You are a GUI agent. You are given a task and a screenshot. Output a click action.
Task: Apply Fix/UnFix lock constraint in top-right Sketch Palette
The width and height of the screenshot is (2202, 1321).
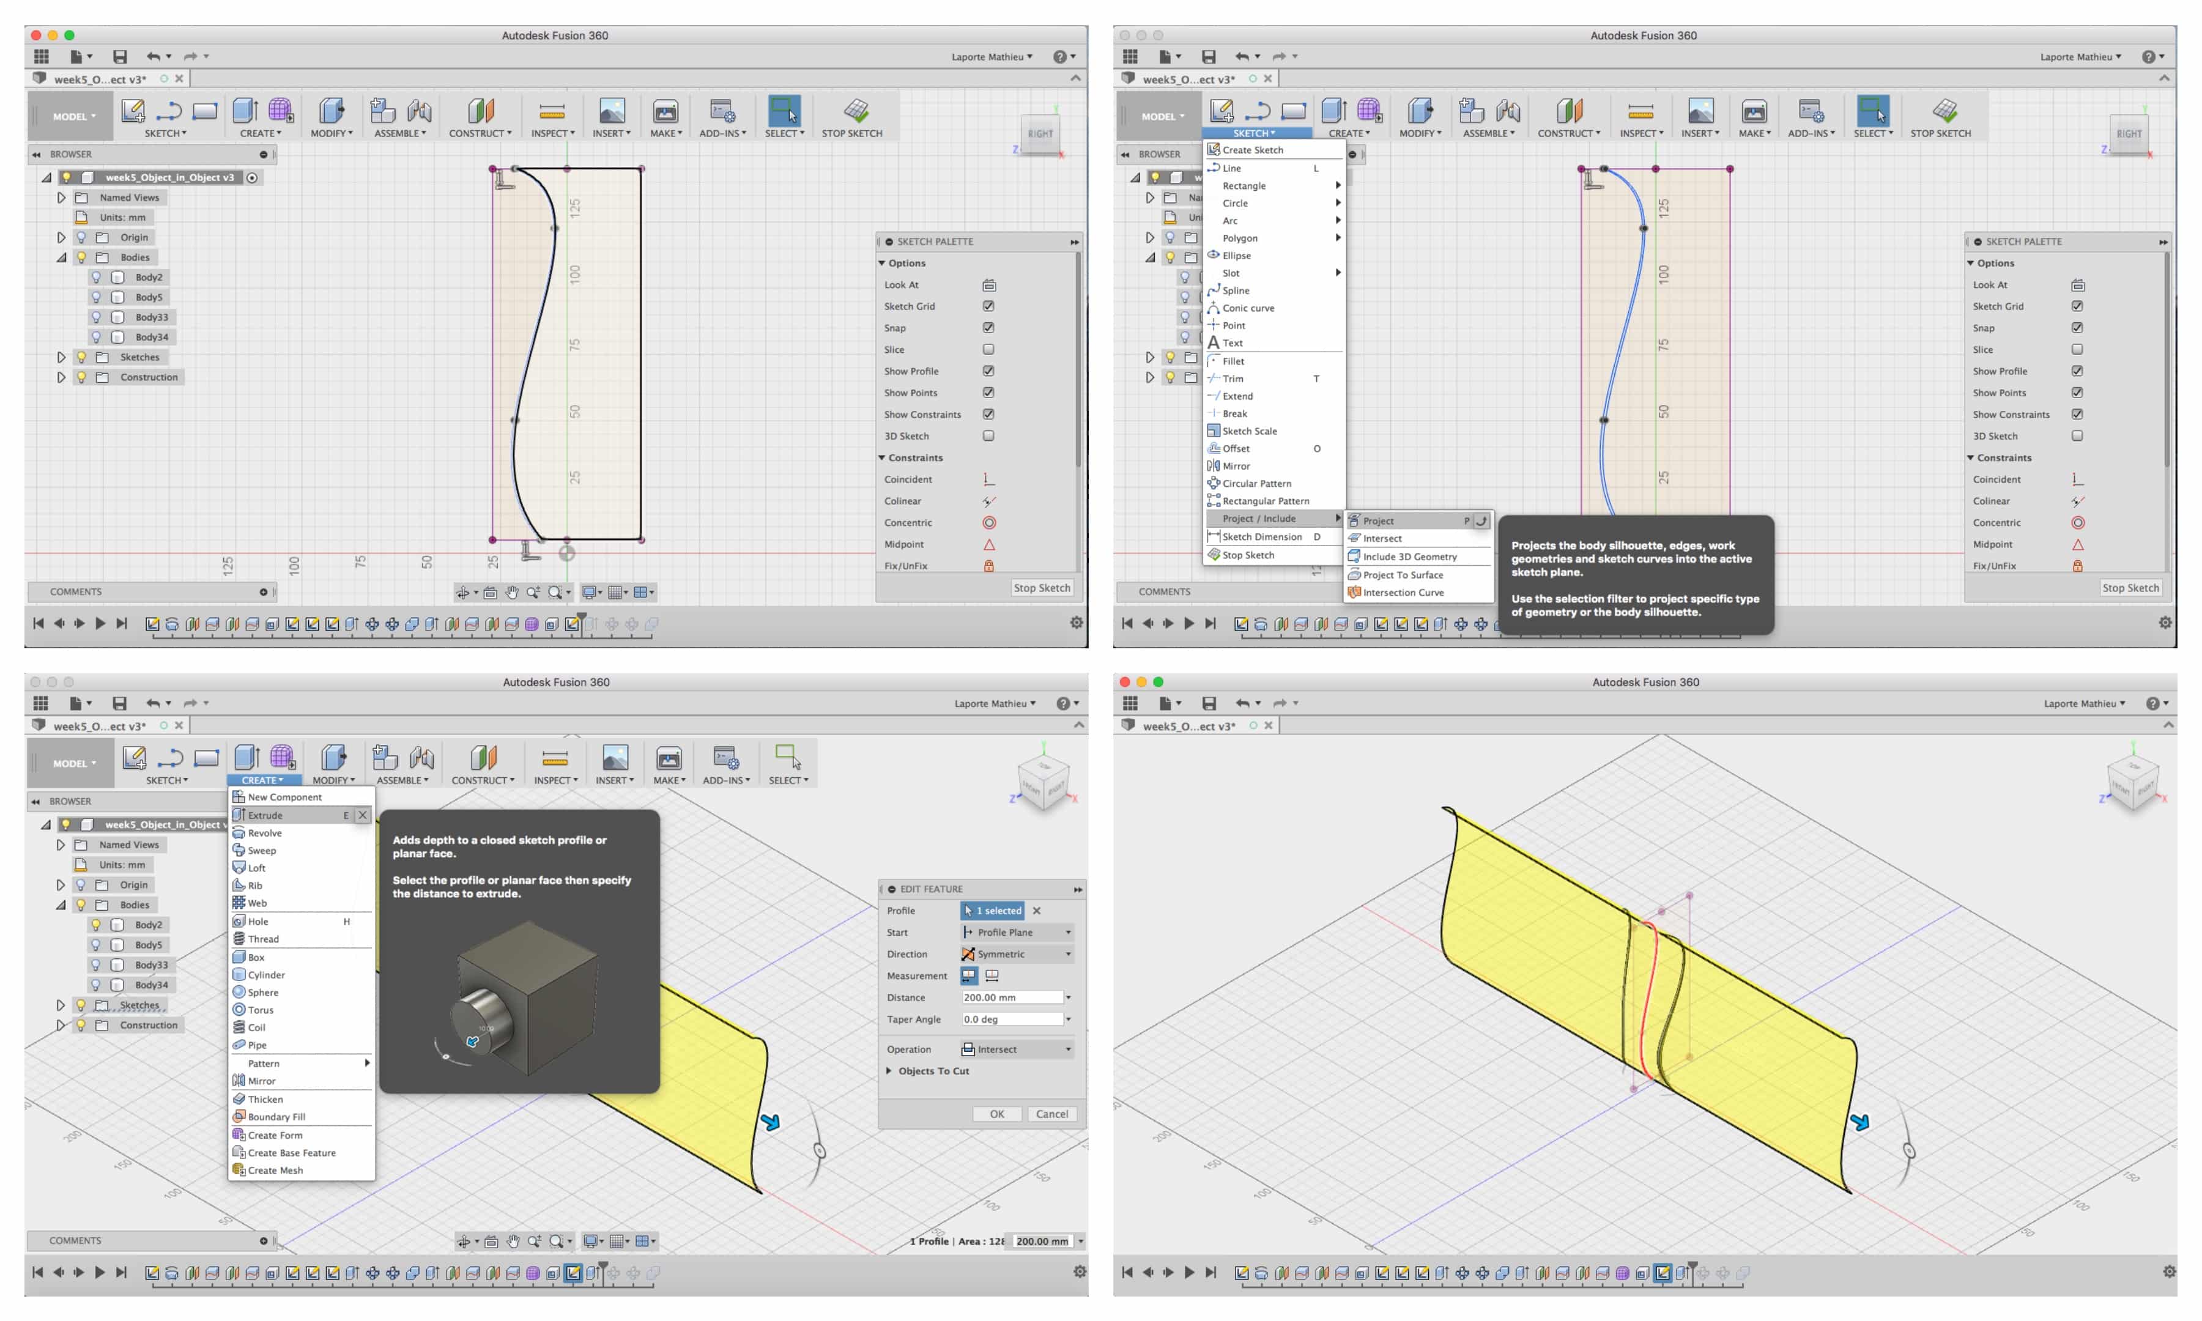point(2077,565)
